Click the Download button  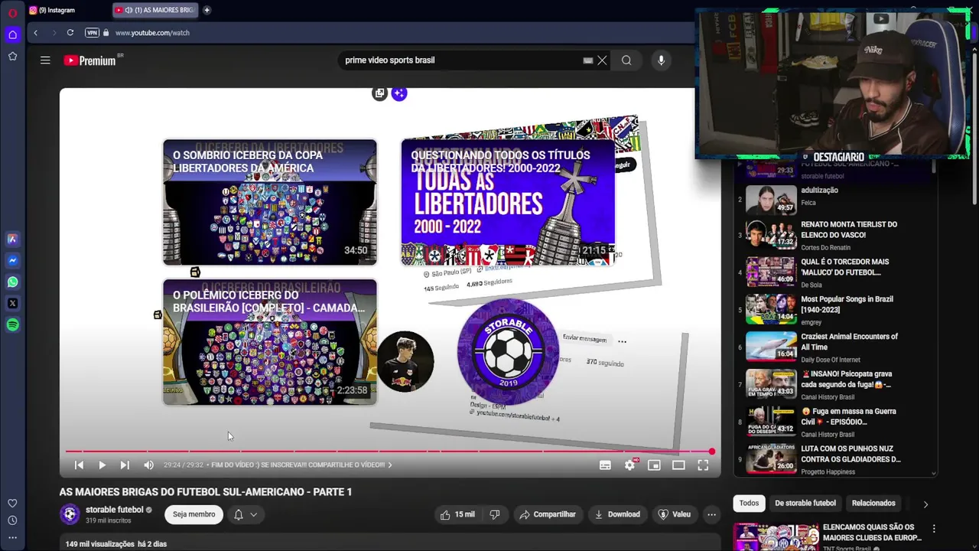tap(617, 514)
